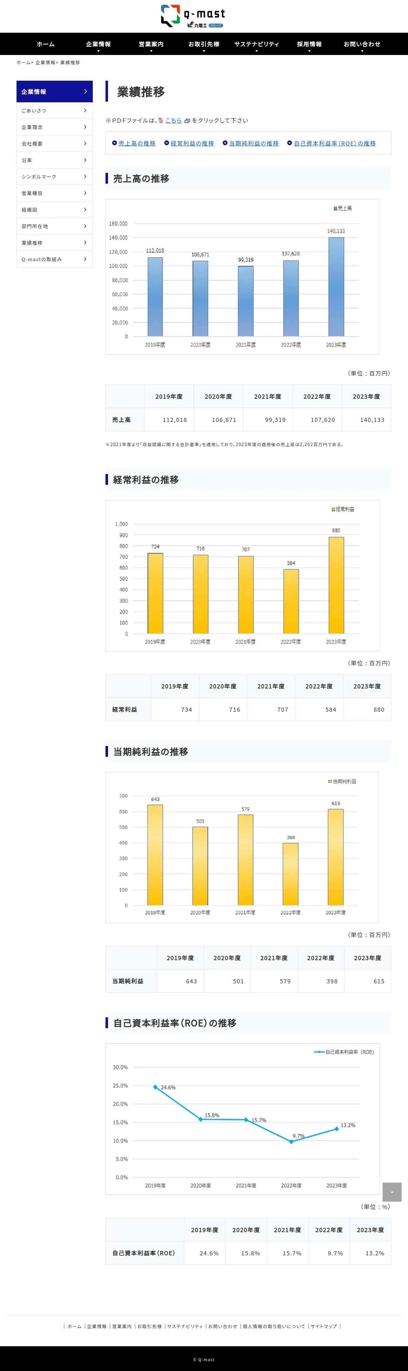Open 営業種目 in the sidebar
Image resolution: width=408 pixels, height=1371 pixels.
[x=55, y=193]
